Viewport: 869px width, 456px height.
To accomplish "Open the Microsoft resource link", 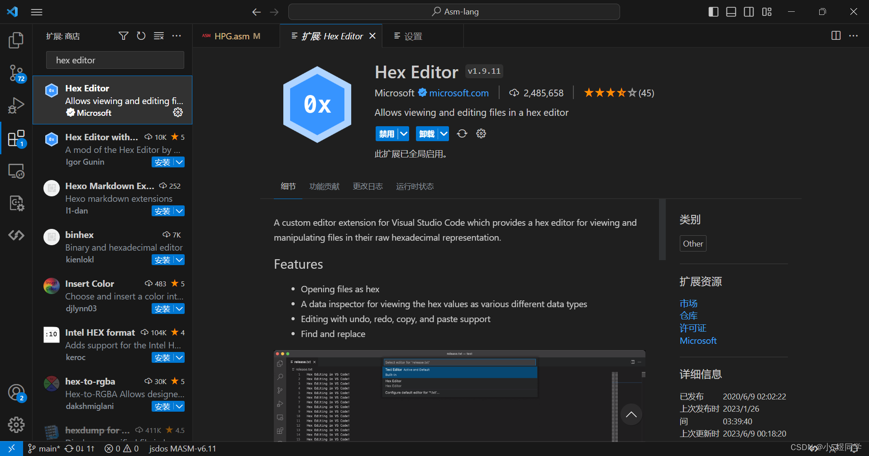I will (x=698, y=341).
